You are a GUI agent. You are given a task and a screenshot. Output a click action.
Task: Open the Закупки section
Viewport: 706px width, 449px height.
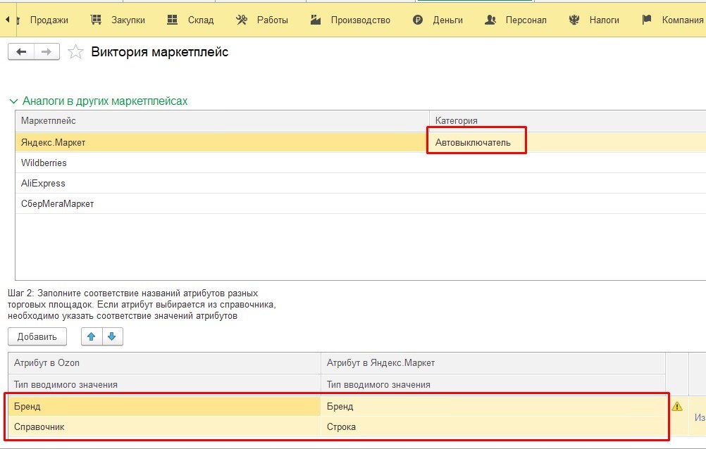[128, 20]
